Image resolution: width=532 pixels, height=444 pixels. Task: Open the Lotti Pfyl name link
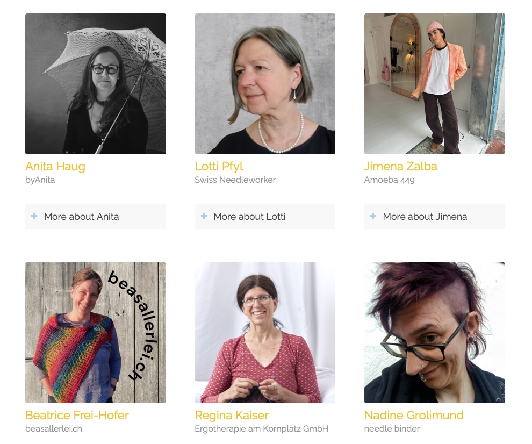219,167
